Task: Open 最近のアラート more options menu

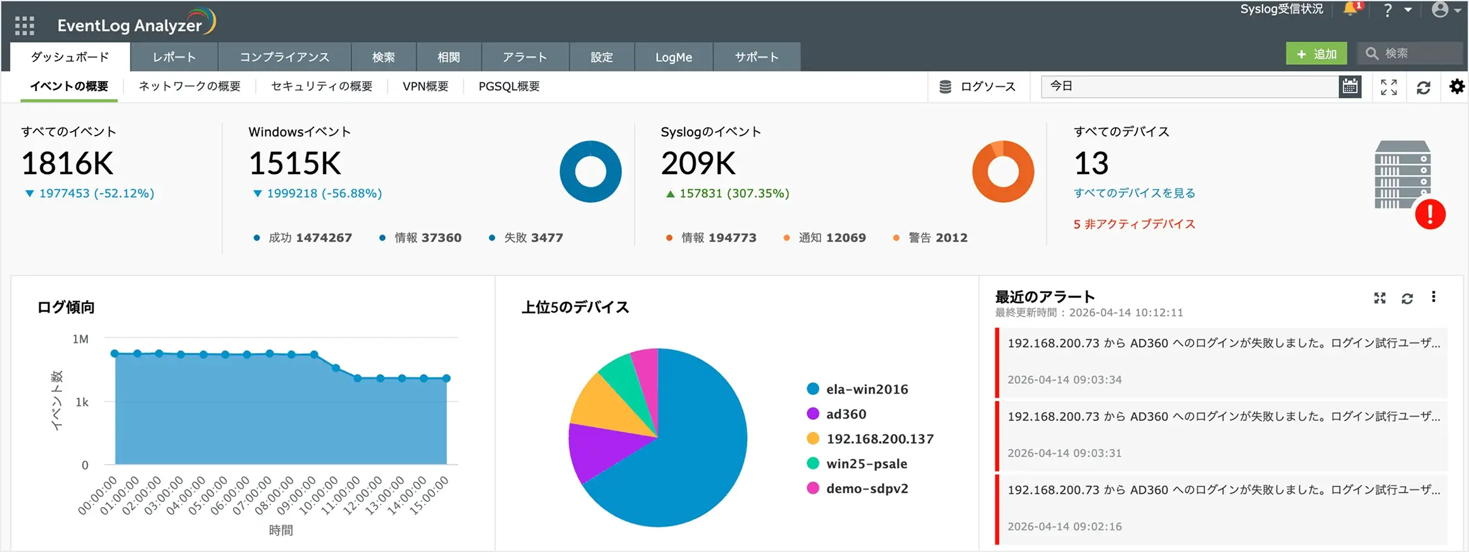Action: pos(1434,297)
